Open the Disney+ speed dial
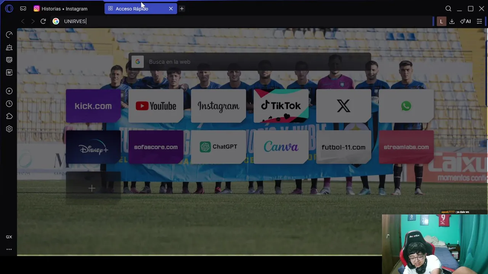This screenshot has height=274, width=488. coord(93,147)
